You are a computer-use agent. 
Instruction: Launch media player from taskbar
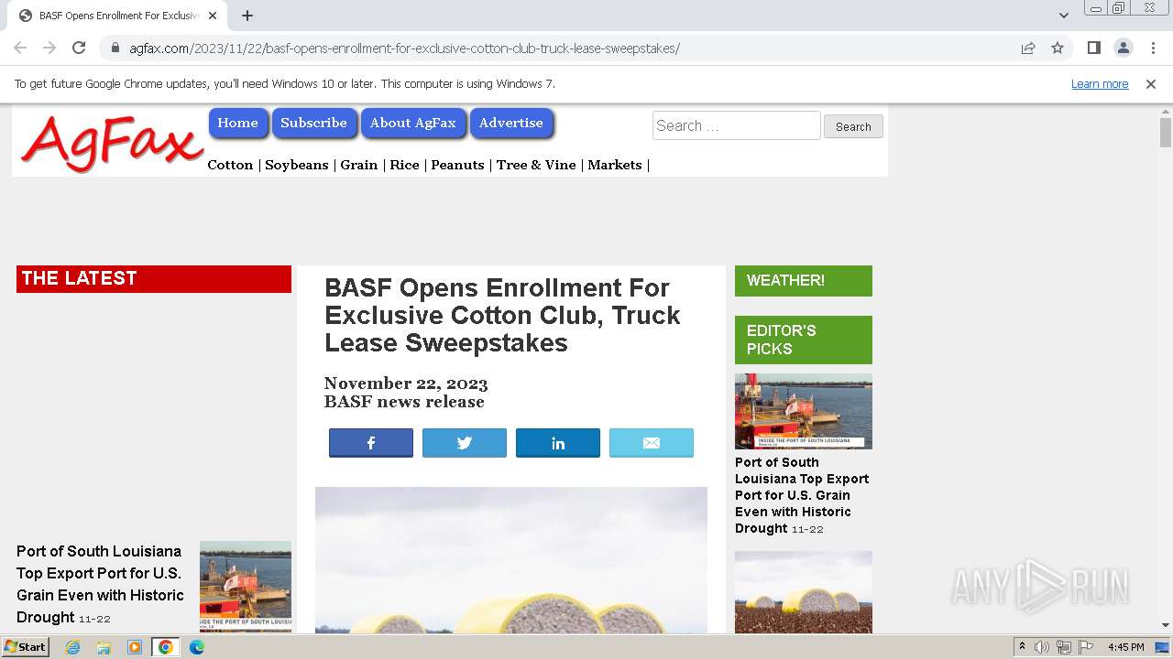click(135, 647)
